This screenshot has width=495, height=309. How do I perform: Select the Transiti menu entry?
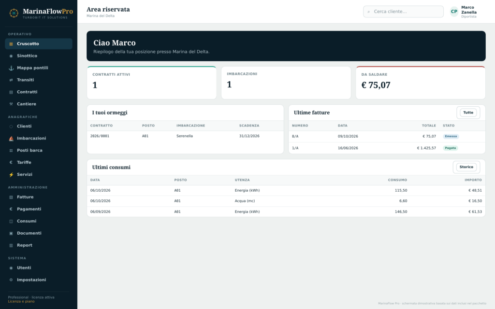[x=39, y=80]
